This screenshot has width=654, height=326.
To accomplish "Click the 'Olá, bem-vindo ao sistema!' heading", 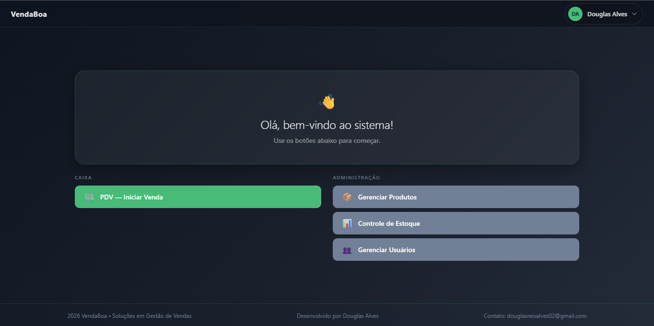I will click(327, 126).
